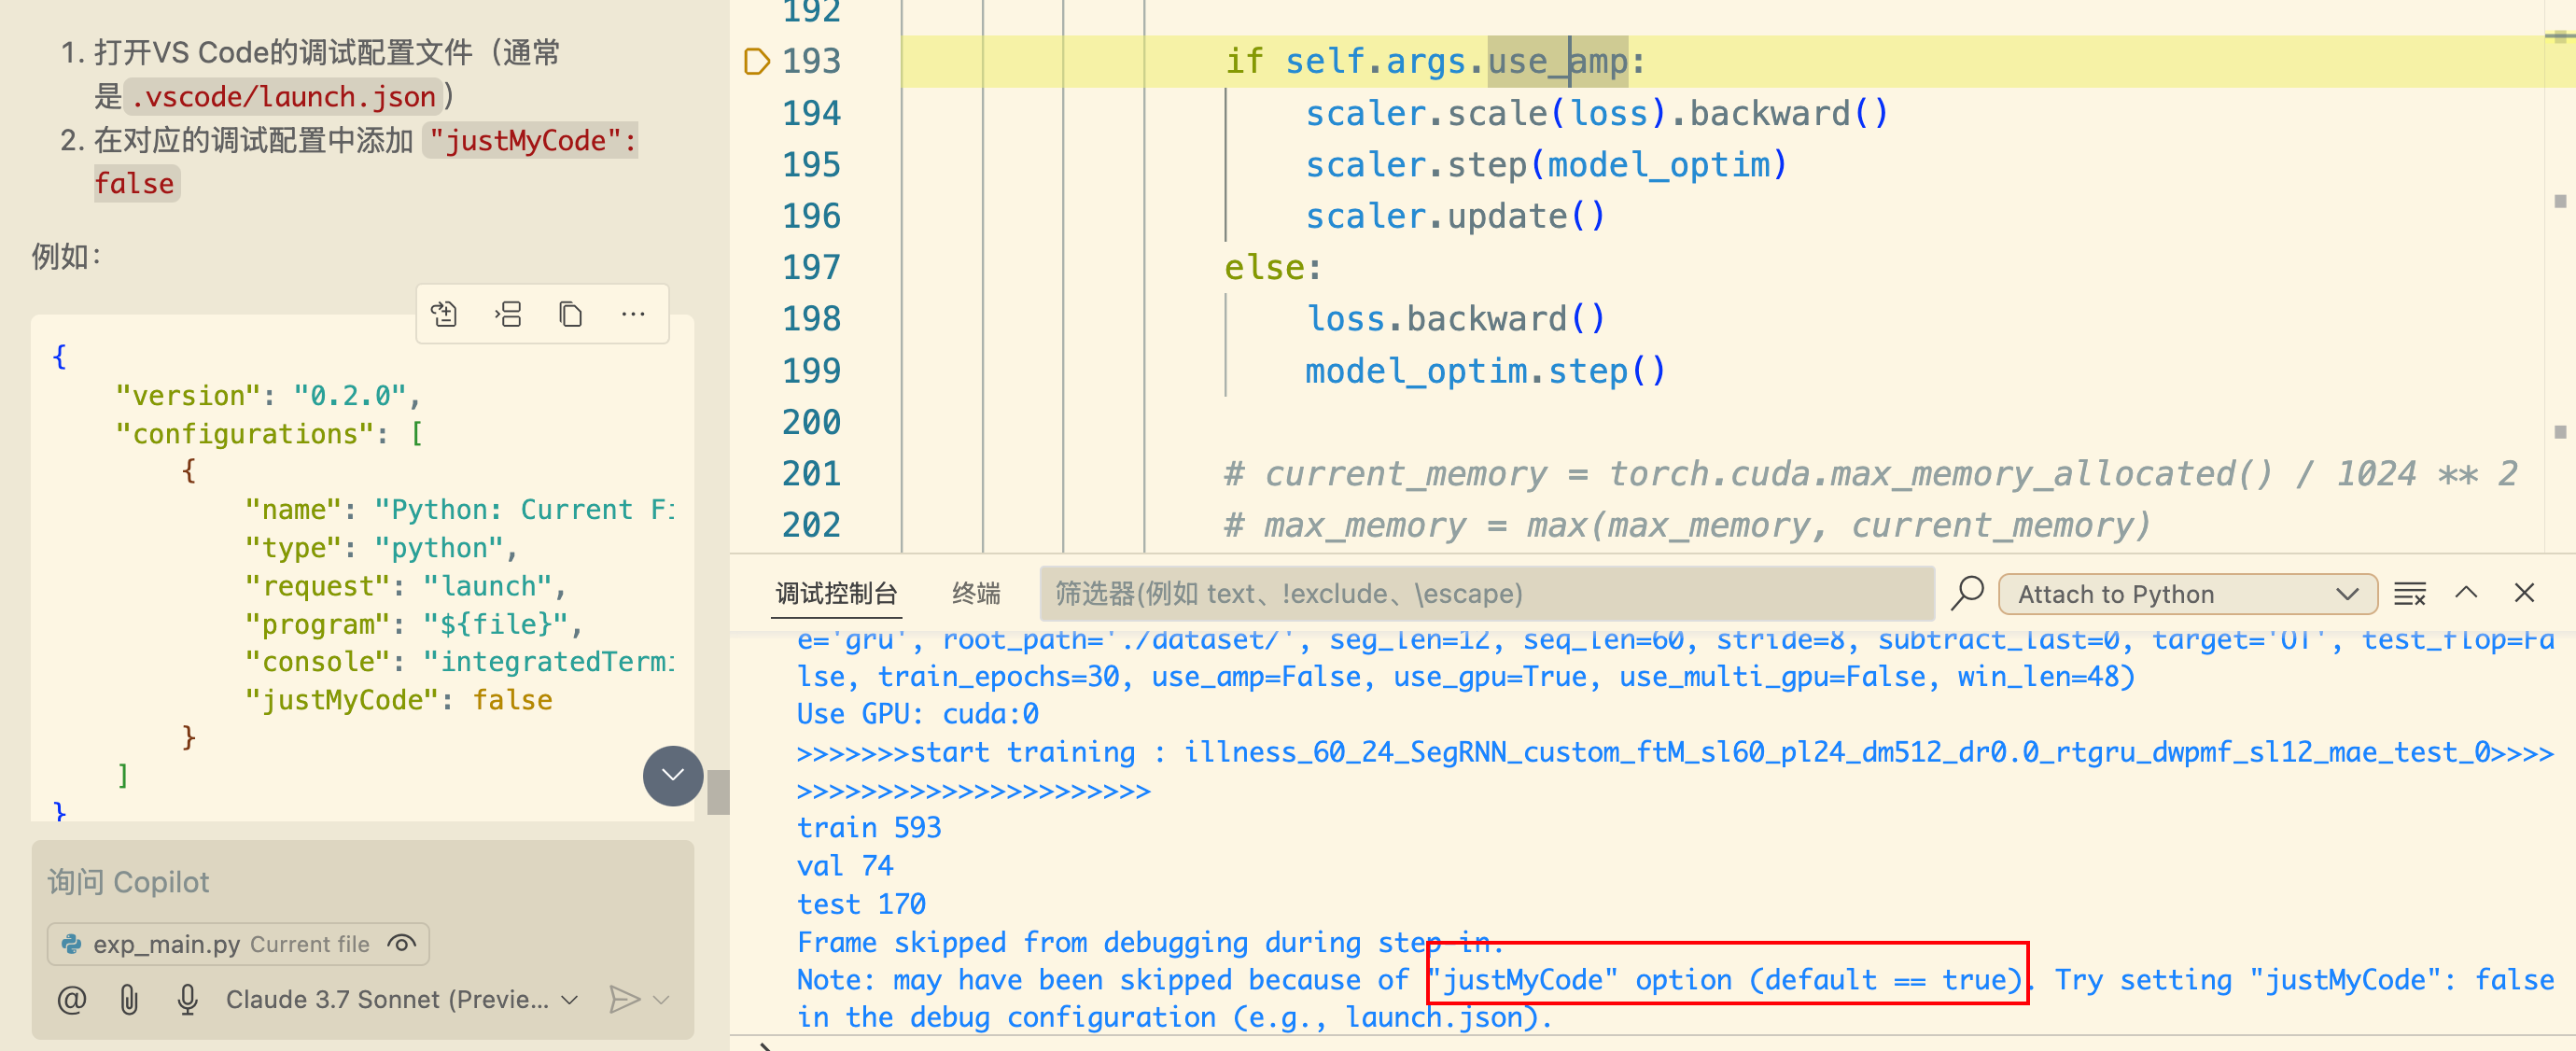Viewport: 2576px width, 1051px height.
Task: Toggle visibility of exp_main.py context
Action: [402, 943]
